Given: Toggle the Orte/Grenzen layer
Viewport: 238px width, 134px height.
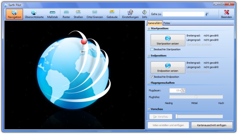Looking at the screenshot, I should point(95,14).
